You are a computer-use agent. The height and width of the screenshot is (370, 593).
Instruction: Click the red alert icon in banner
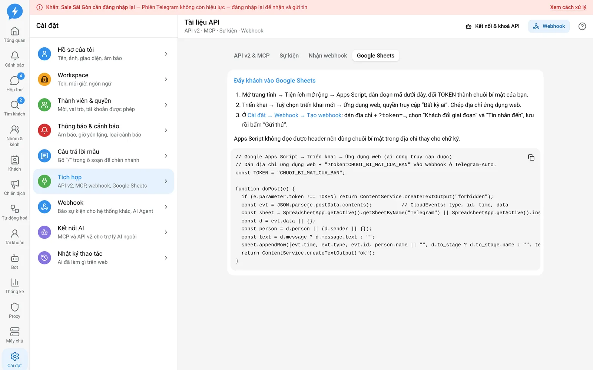click(40, 7)
